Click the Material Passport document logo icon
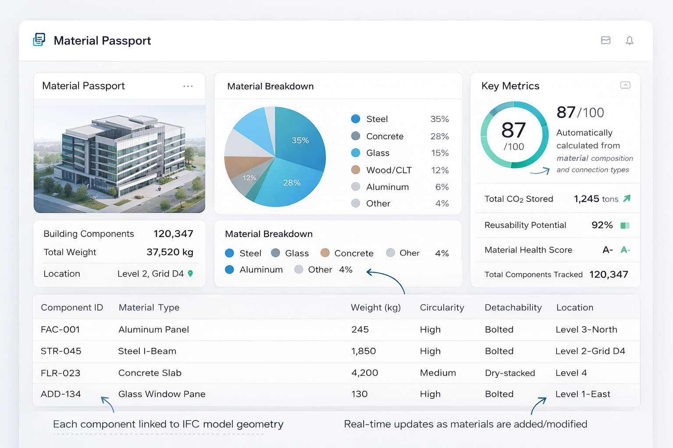This screenshot has width=673, height=448. [x=39, y=40]
